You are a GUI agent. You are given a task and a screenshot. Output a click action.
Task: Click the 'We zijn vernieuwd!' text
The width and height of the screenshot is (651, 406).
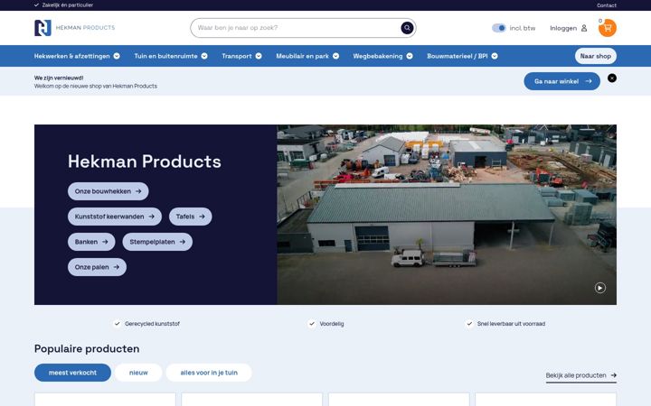click(x=59, y=78)
